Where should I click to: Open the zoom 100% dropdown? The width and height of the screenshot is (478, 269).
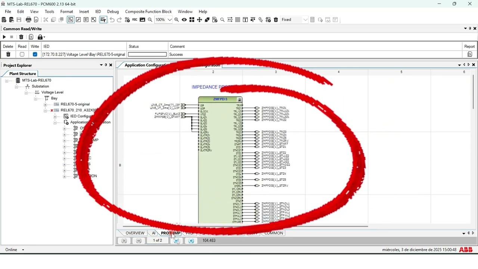click(170, 20)
